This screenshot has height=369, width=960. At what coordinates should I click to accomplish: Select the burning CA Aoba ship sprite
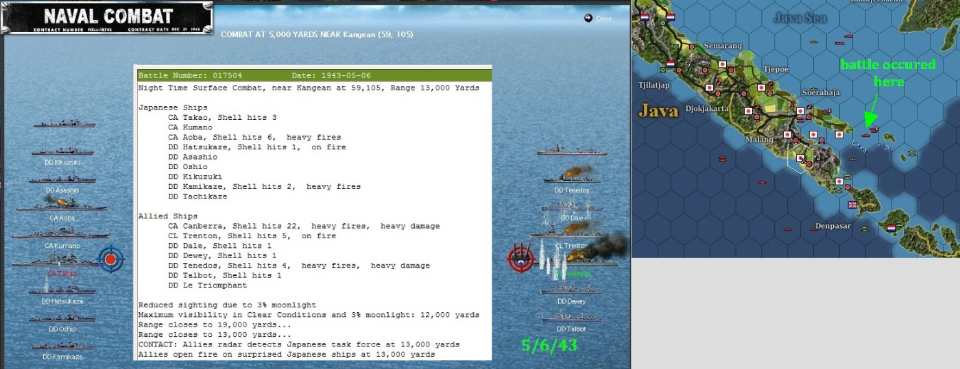point(62,204)
